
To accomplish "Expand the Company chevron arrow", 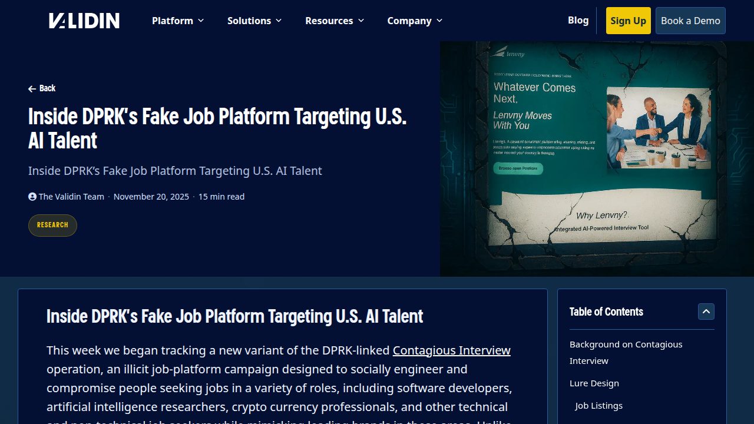I will click(x=439, y=21).
